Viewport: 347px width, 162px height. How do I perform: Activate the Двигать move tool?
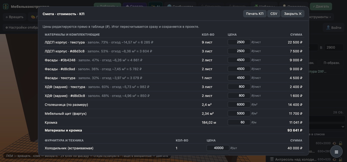coord(321,6)
